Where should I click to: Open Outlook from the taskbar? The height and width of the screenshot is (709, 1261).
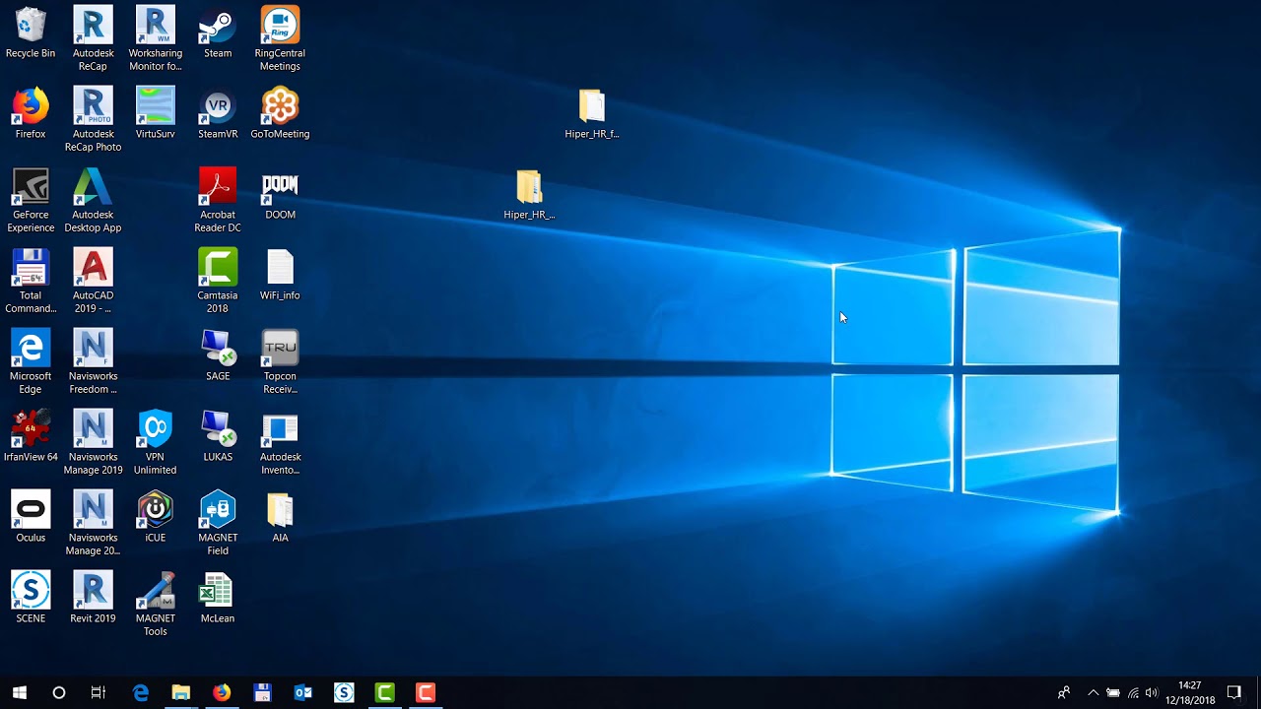click(x=302, y=693)
